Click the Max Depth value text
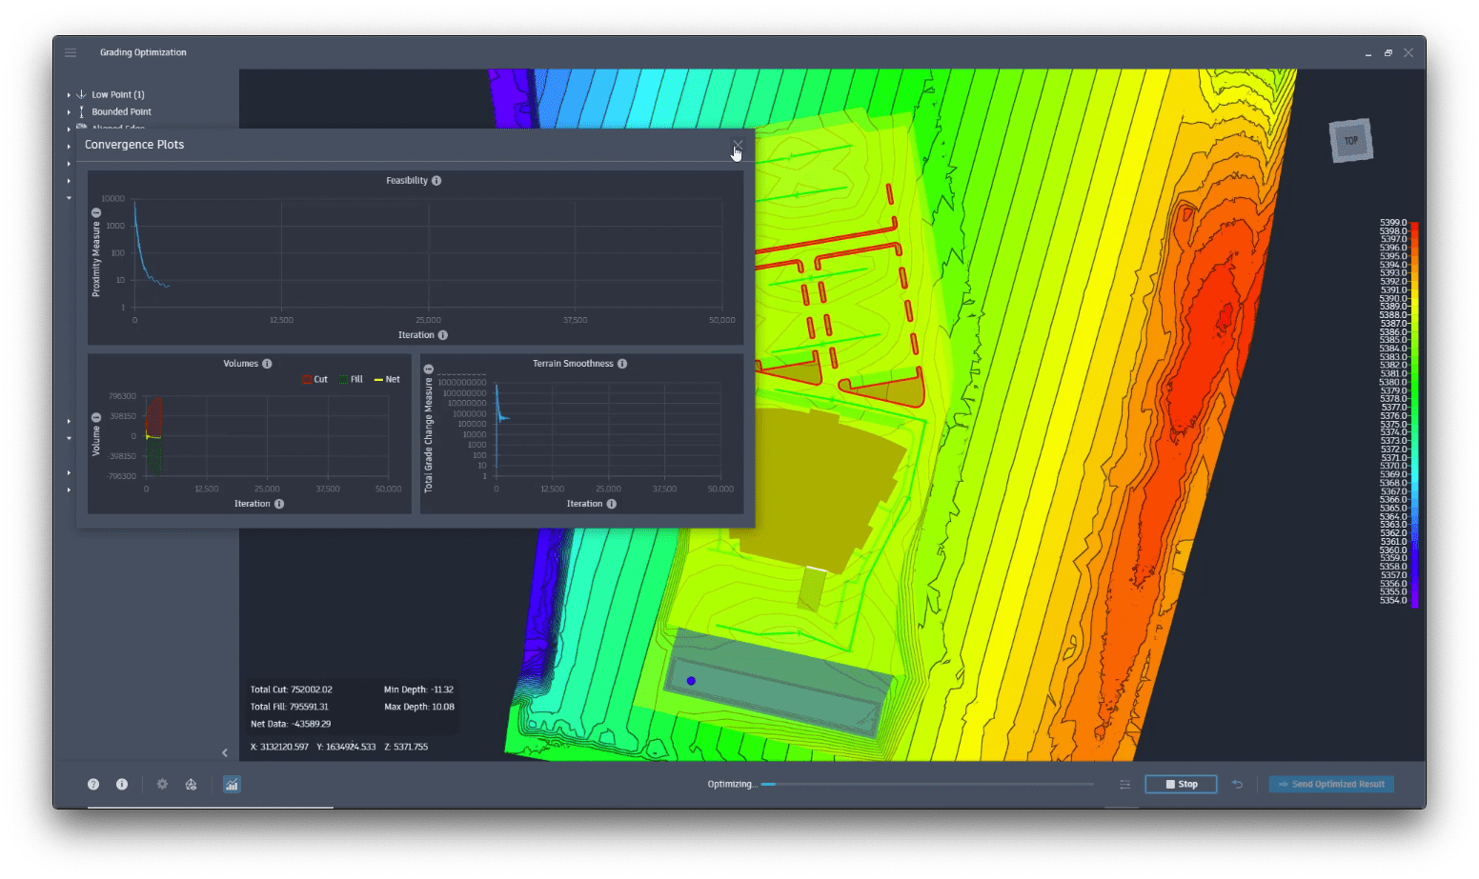Image resolution: width=1479 pixels, height=879 pixels. (419, 707)
